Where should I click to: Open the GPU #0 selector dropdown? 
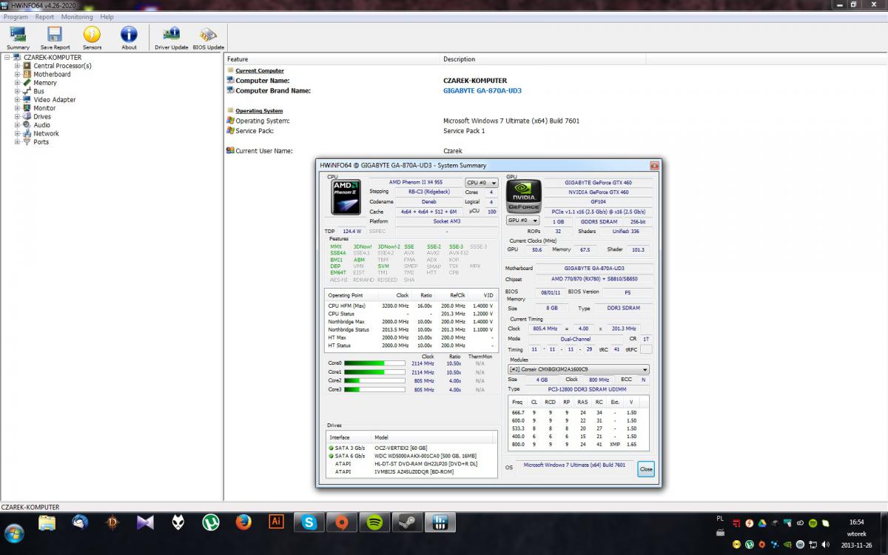[522, 220]
